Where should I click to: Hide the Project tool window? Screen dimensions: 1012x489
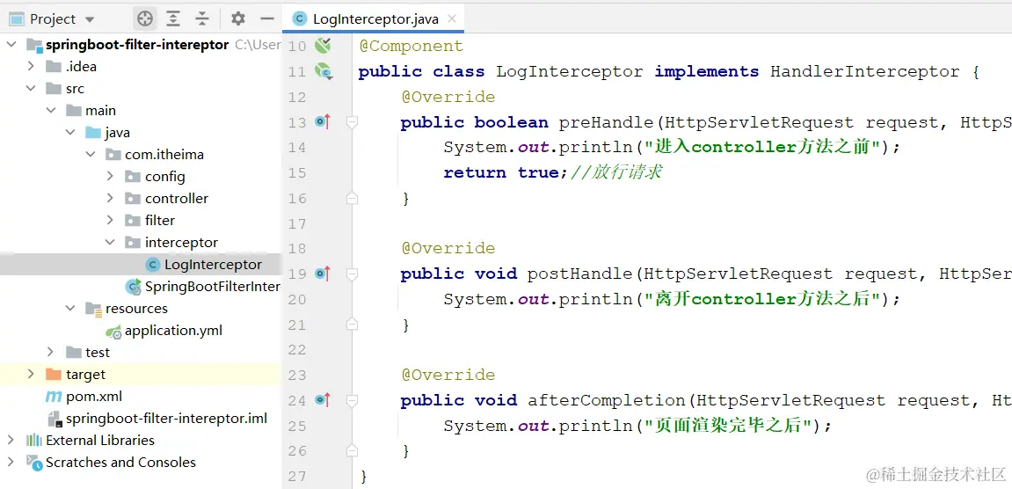click(267, 18)
